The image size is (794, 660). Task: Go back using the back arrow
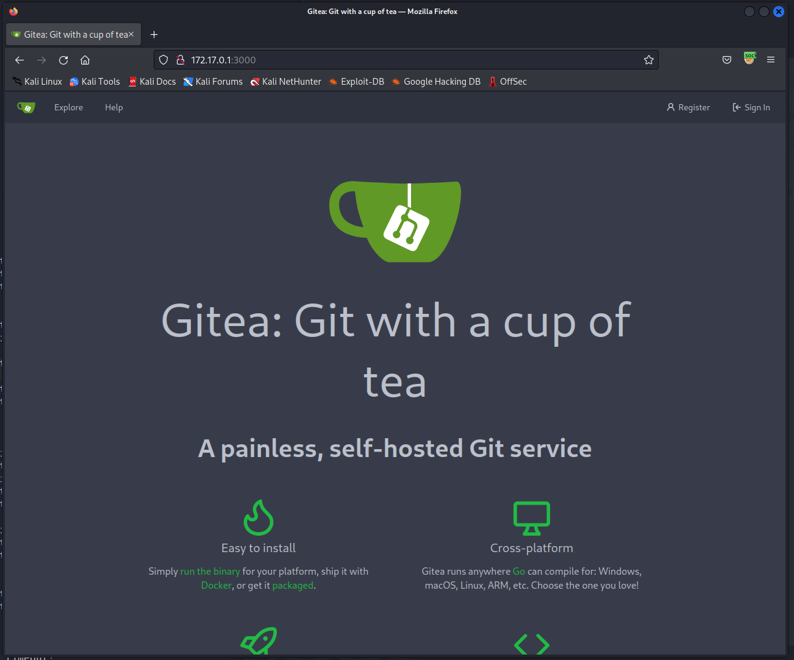[x=20, y=60]
